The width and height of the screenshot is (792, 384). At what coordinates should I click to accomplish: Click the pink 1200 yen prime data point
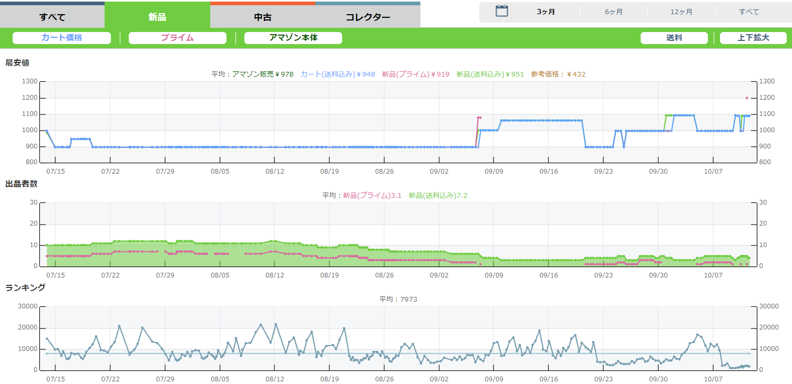pos(746,98)
